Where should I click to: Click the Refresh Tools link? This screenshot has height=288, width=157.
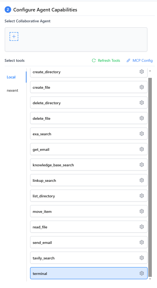point(108,60)
